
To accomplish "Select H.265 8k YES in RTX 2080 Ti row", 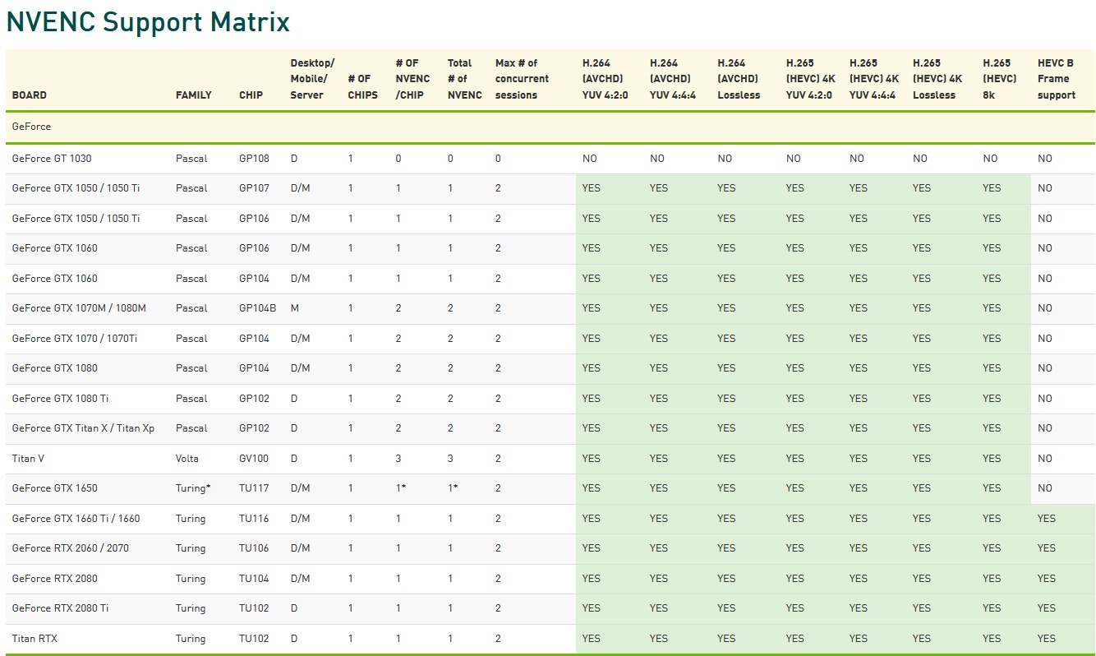I will (x=992, y=608).
